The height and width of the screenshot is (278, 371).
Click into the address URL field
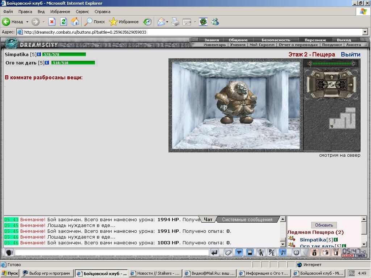(189, 32)
